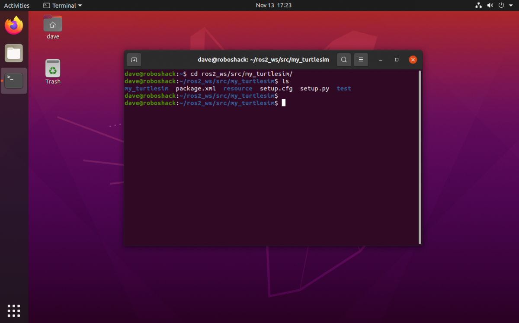Click Activities in the top bar
This screenshot has width=519, height=323.
(17, 5)
